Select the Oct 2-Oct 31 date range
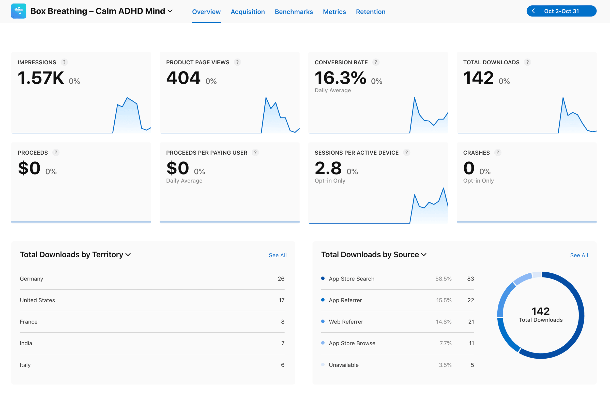Image resolution: width=610 pixels, height=397 pixels. [x=561, y=11]
